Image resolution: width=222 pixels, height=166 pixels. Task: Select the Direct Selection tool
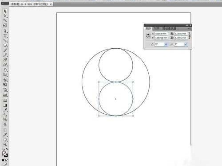5,15
